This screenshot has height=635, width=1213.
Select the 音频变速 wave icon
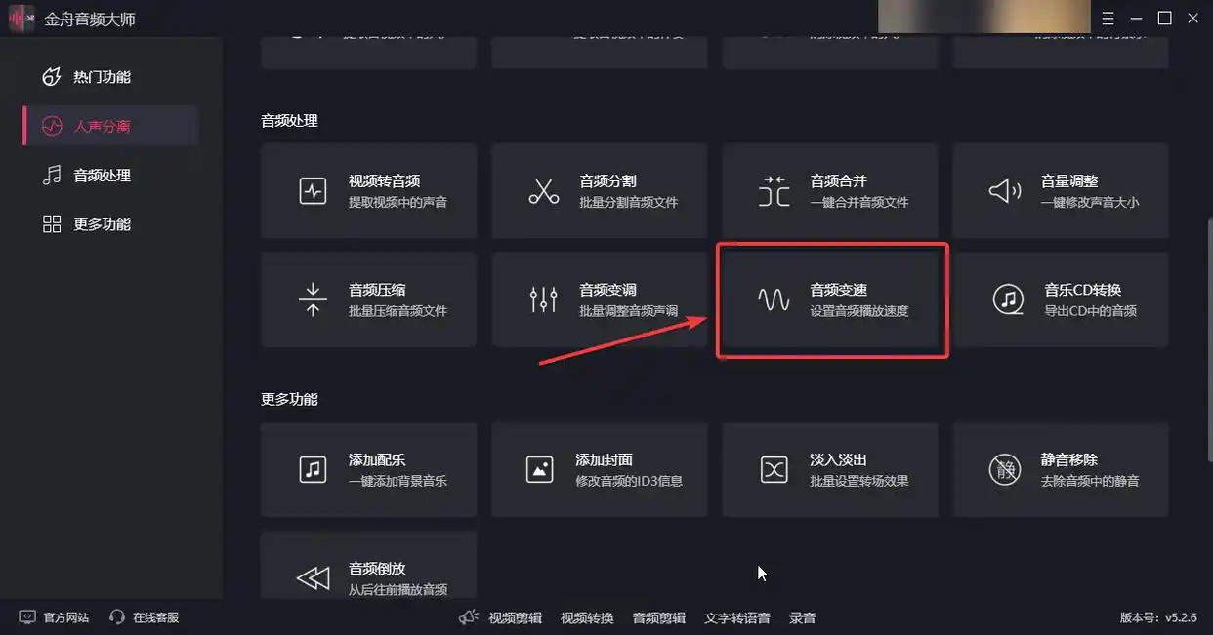pyautogui.click(x=774, y=299)
